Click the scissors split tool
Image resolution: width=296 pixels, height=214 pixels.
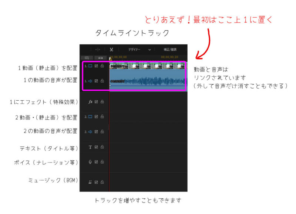111,49
